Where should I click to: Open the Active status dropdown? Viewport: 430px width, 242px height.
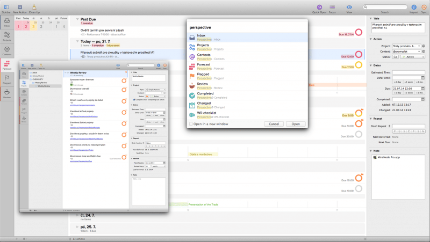point(406,56)
